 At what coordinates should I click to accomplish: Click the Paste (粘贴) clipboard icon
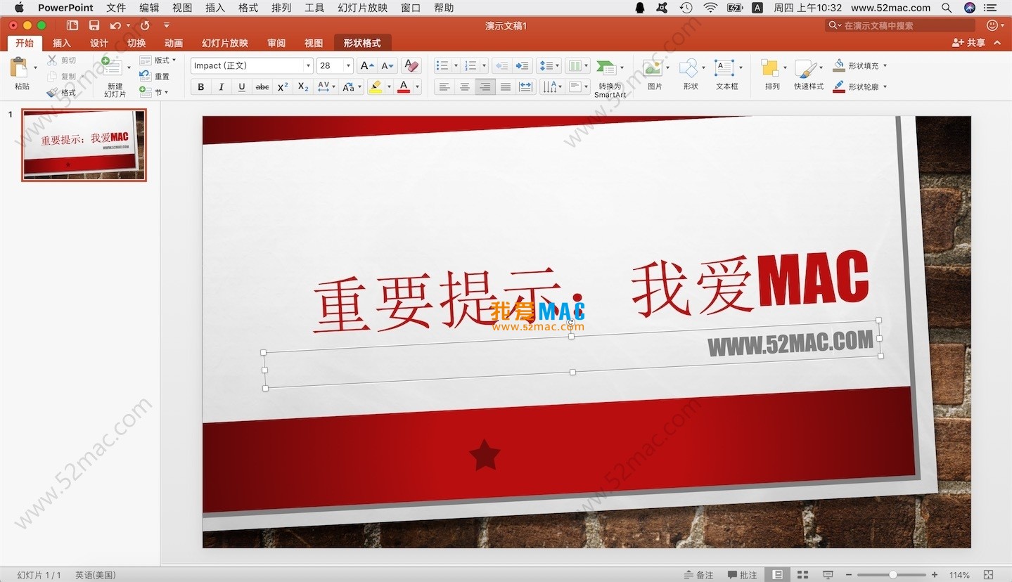click(x=19, y=67)
